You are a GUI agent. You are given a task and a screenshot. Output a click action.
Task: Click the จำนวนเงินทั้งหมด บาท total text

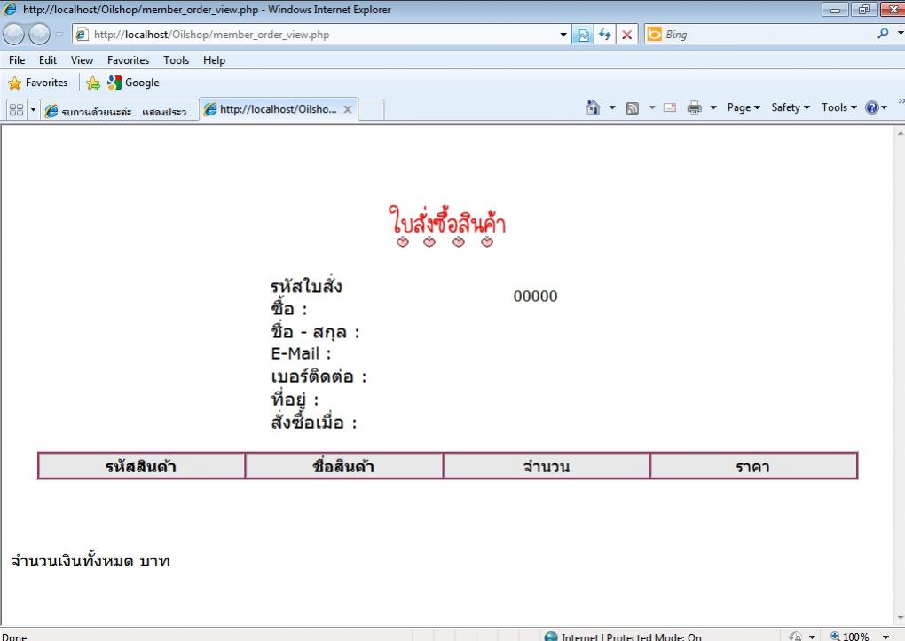(90, 561)
